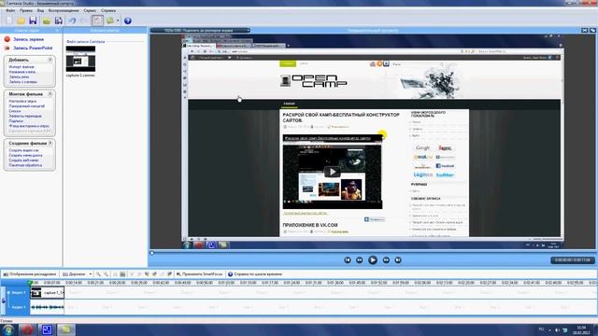598x336 pixels.
Task: Click 0:00:14:00 on the timeline ruler
Action: coord(74,283)
